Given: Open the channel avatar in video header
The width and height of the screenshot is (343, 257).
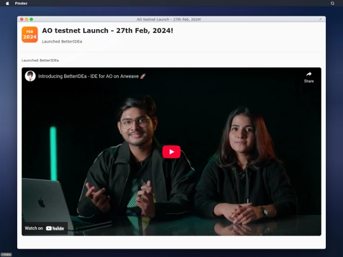Looking at the screenshot, I should click(x=30, y=76).
